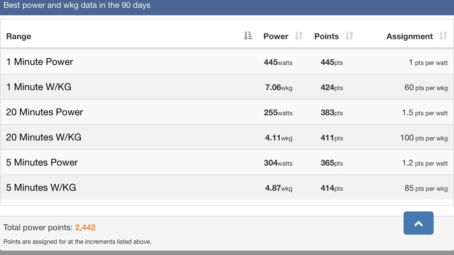
Task: Click the 383pts points value
Action: point(332,113)
